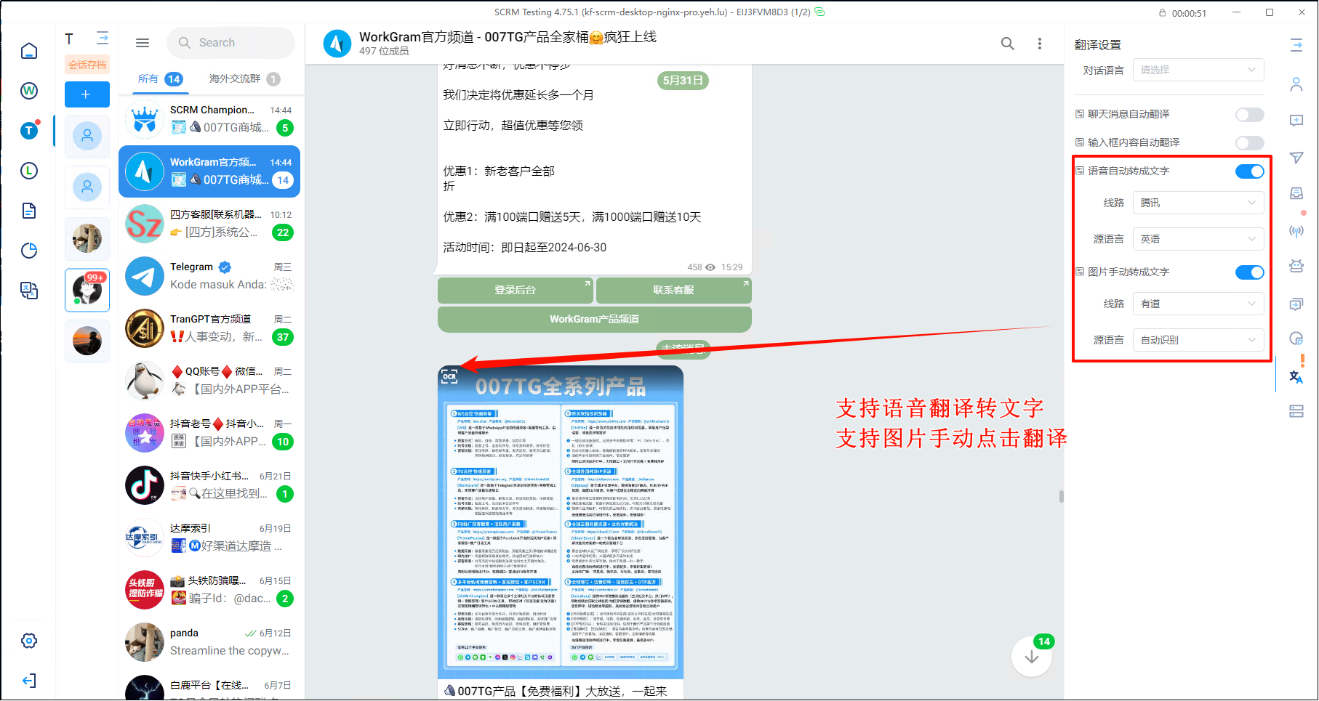
Task: Open the Line L icon in sidebar
Action: click(29, 171)
